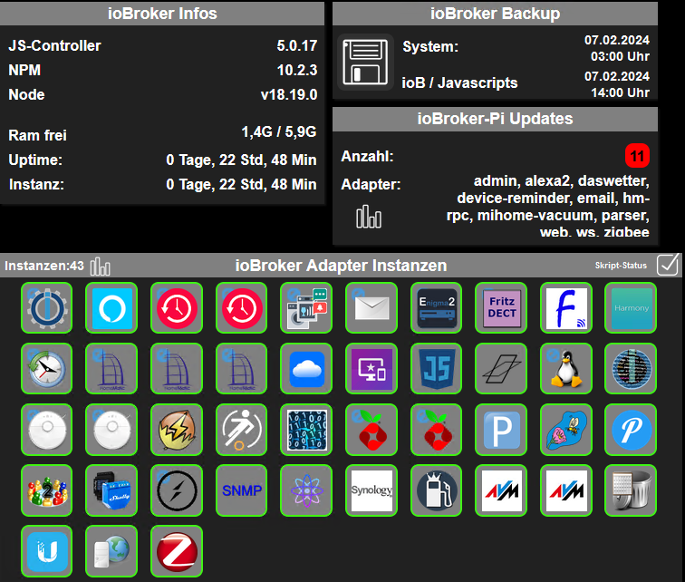Open the SNMP adapter instance
Image resolution: width=685 pixels, height=582 pixels.
point(241,490)
